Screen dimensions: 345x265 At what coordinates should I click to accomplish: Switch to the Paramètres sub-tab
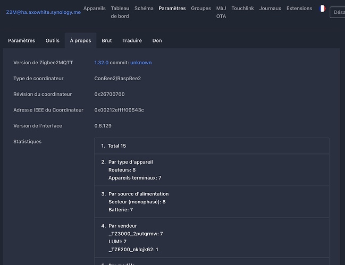22,41
